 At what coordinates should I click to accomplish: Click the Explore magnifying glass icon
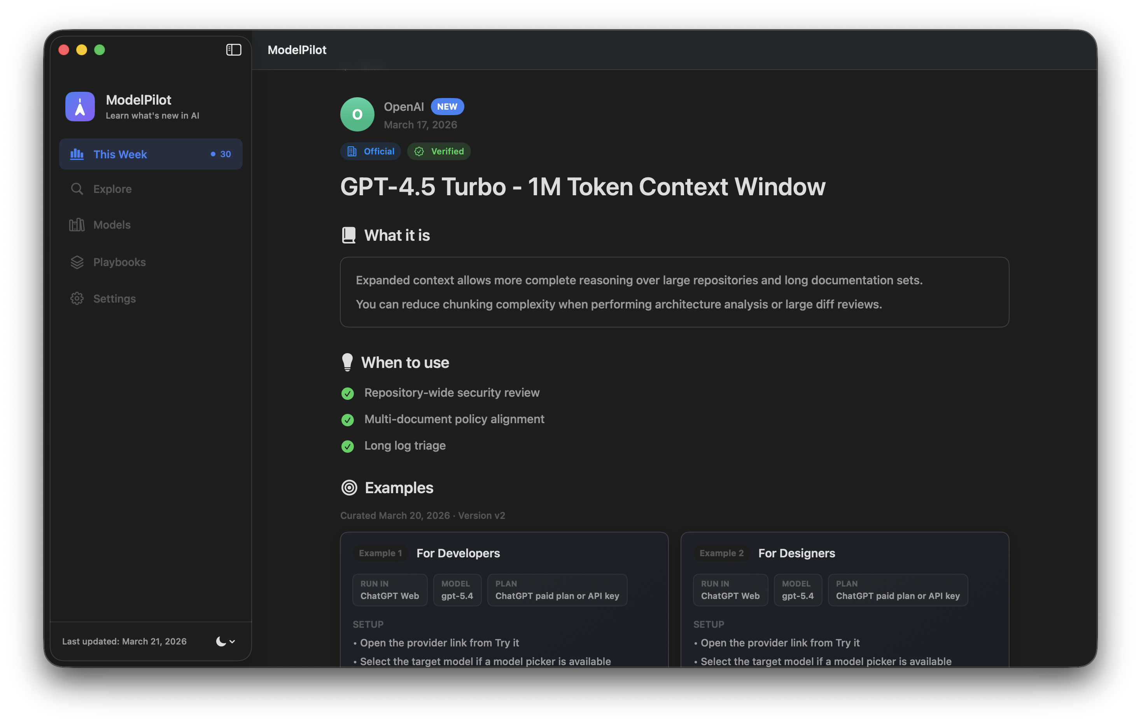tap(77, 189)
